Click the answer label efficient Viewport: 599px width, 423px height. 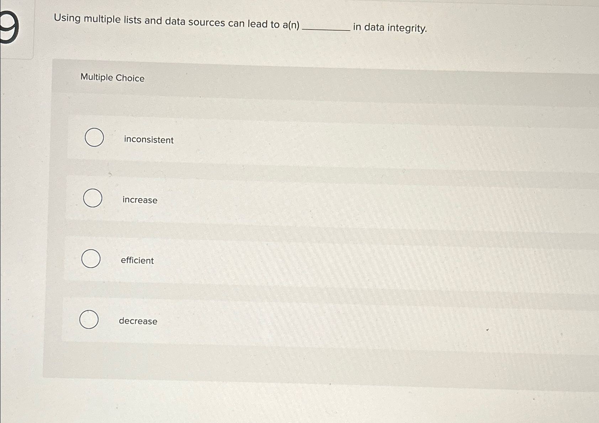coord(137,261)
